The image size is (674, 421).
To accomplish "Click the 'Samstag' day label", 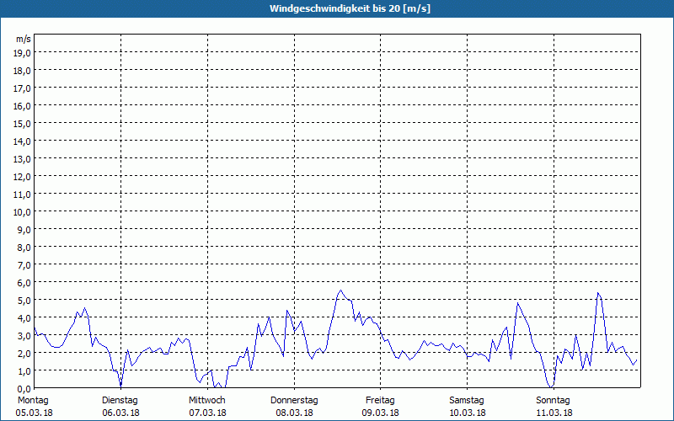I will (467, 401).
